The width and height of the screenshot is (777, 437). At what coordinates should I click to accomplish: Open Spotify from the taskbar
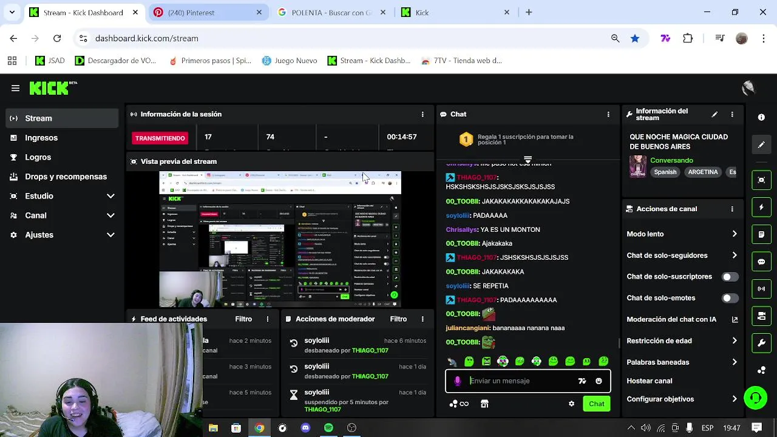pos(328,428)
